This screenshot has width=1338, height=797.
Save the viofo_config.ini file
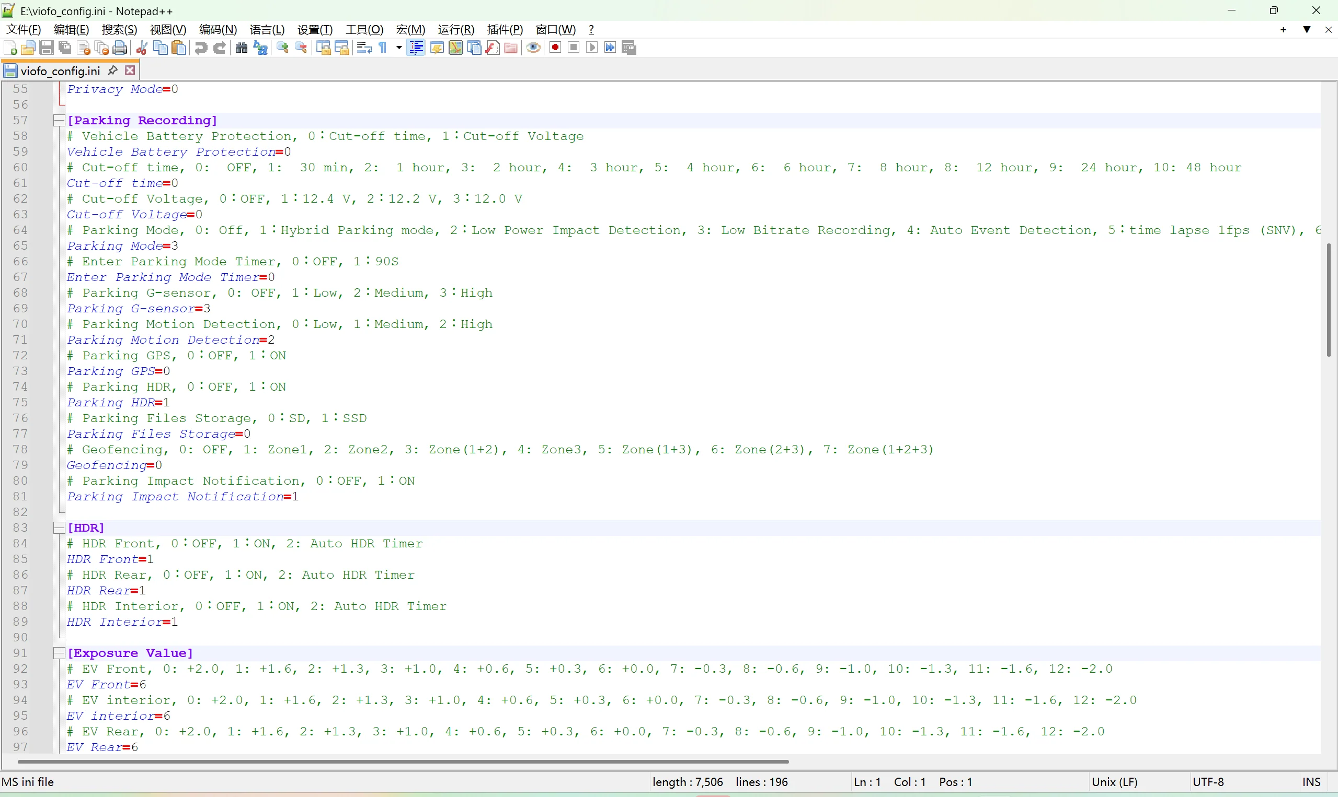click(x=46, y=47)
